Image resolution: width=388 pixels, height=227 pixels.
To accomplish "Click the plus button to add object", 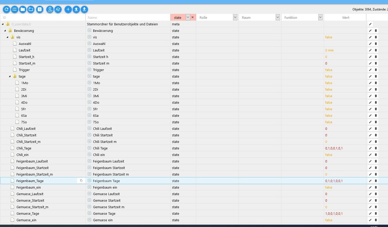I will point(68,9).
